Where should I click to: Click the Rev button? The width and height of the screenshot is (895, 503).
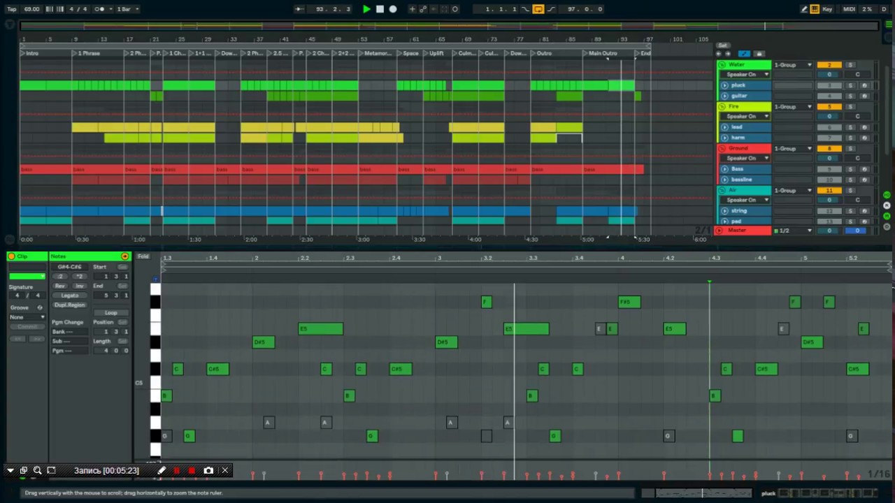click(x=60, y=286)
